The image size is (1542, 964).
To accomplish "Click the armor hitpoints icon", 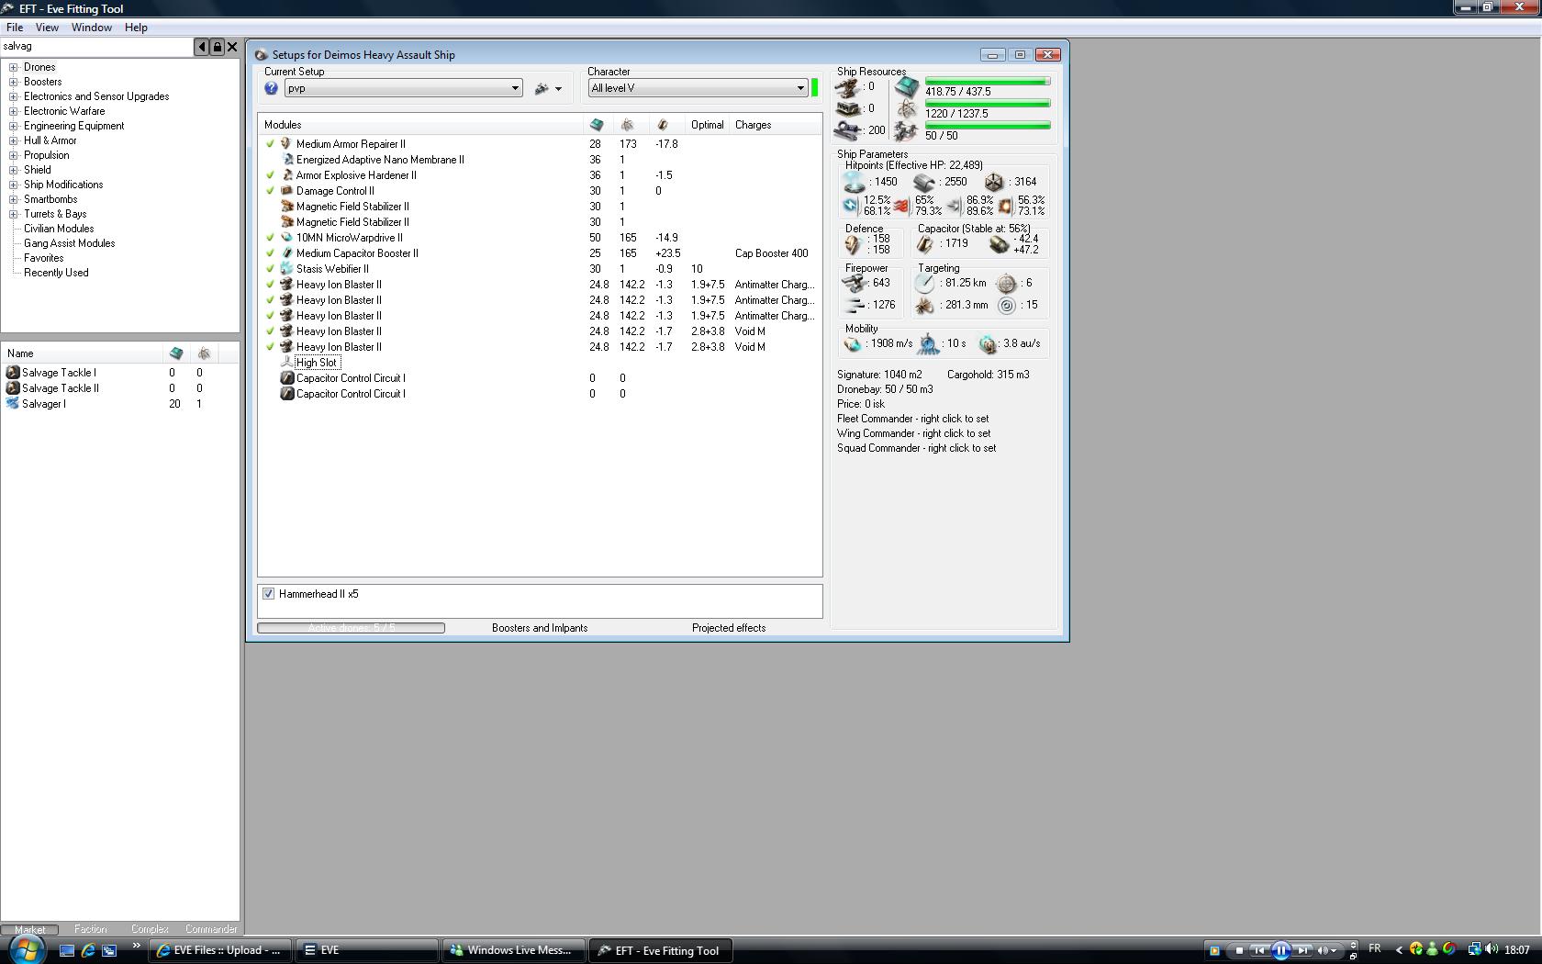I will tap(924, 183).
